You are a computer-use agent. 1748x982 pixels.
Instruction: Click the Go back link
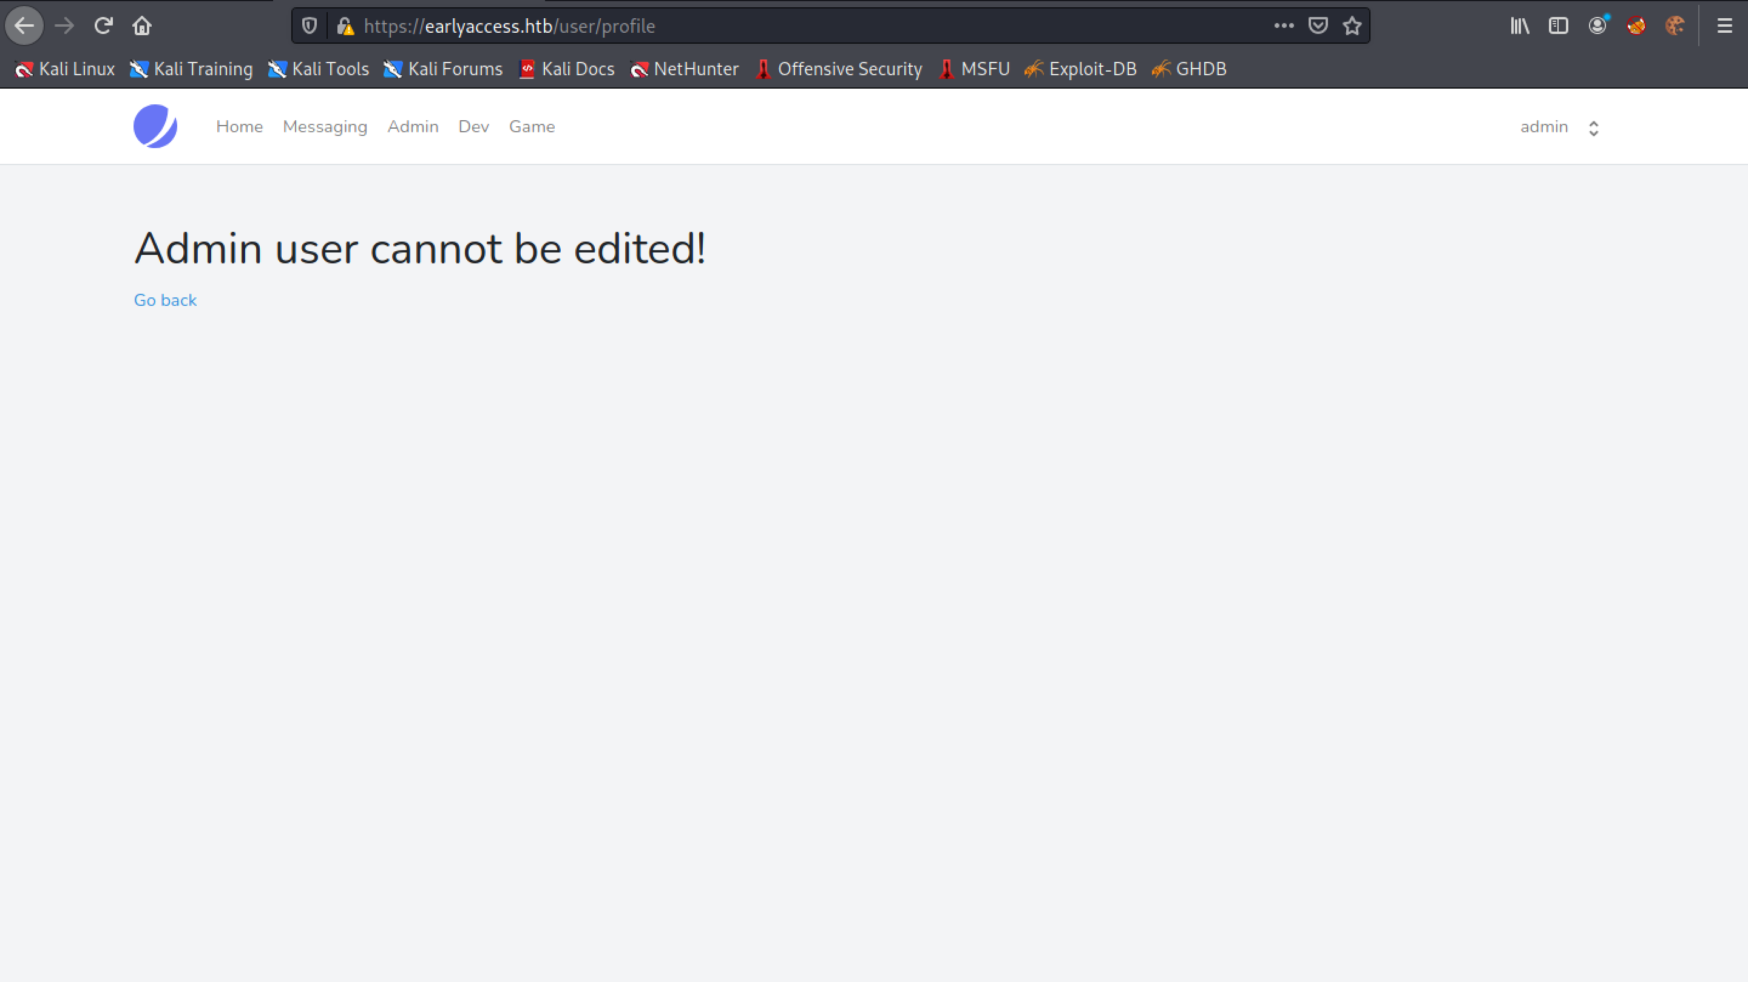165,300
